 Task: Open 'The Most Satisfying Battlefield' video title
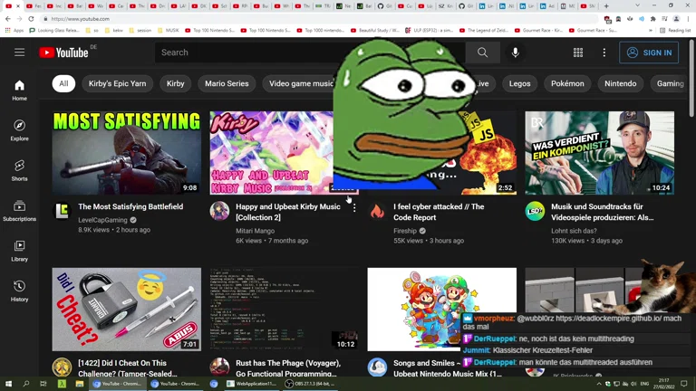pos(130,206)
